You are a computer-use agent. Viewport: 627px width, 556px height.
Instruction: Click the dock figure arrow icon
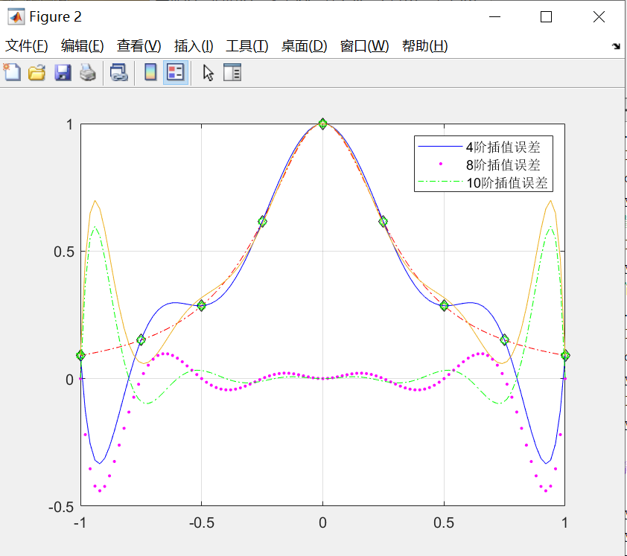pos(616,46)
